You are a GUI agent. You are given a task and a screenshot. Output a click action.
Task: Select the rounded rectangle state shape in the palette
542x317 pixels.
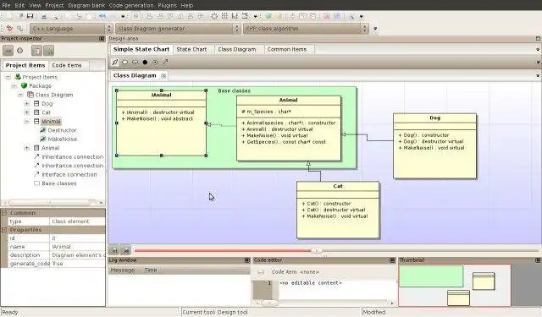point(135,62)
